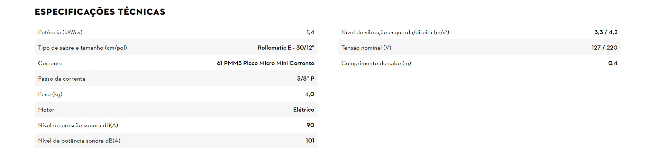Select the 1,4 power value

310,32
